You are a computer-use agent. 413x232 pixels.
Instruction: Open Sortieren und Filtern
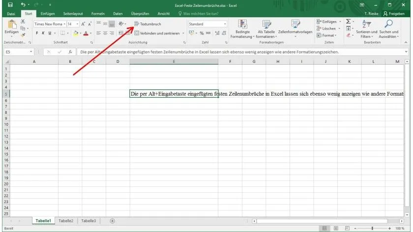coord(366,29)
